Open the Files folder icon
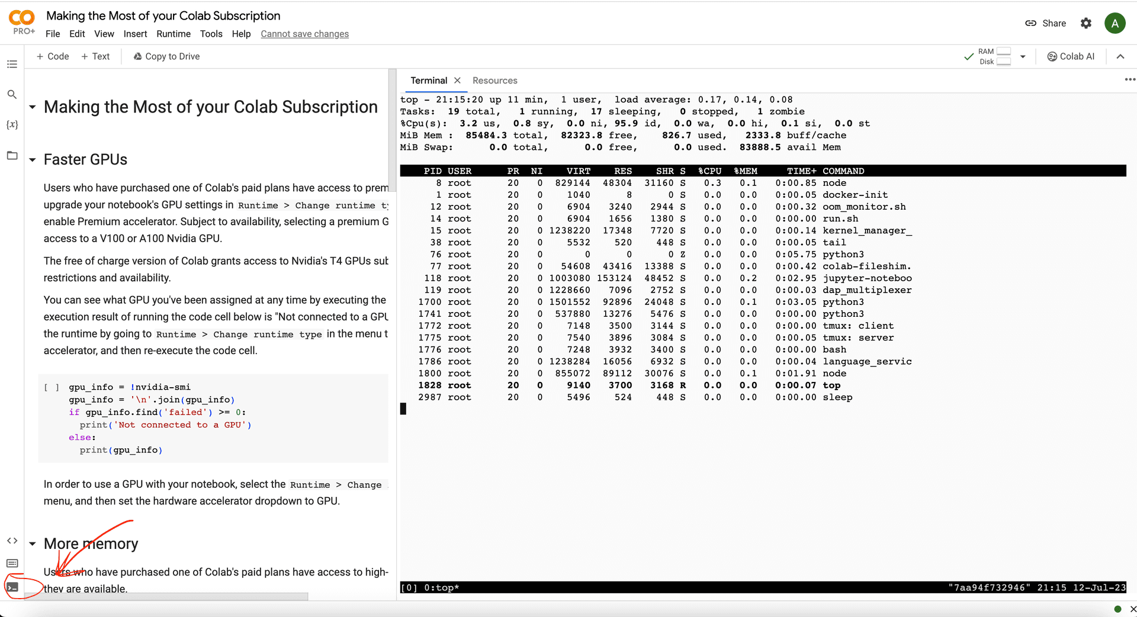Image resolution: width=1137 pixels, height=617 pixels. [12, 156]
